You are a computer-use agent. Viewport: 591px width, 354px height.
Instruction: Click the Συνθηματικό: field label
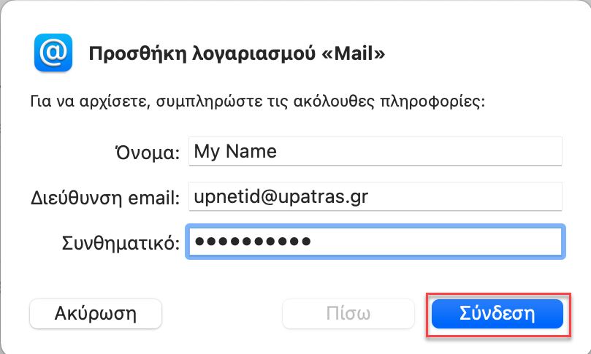click(121, 243)
